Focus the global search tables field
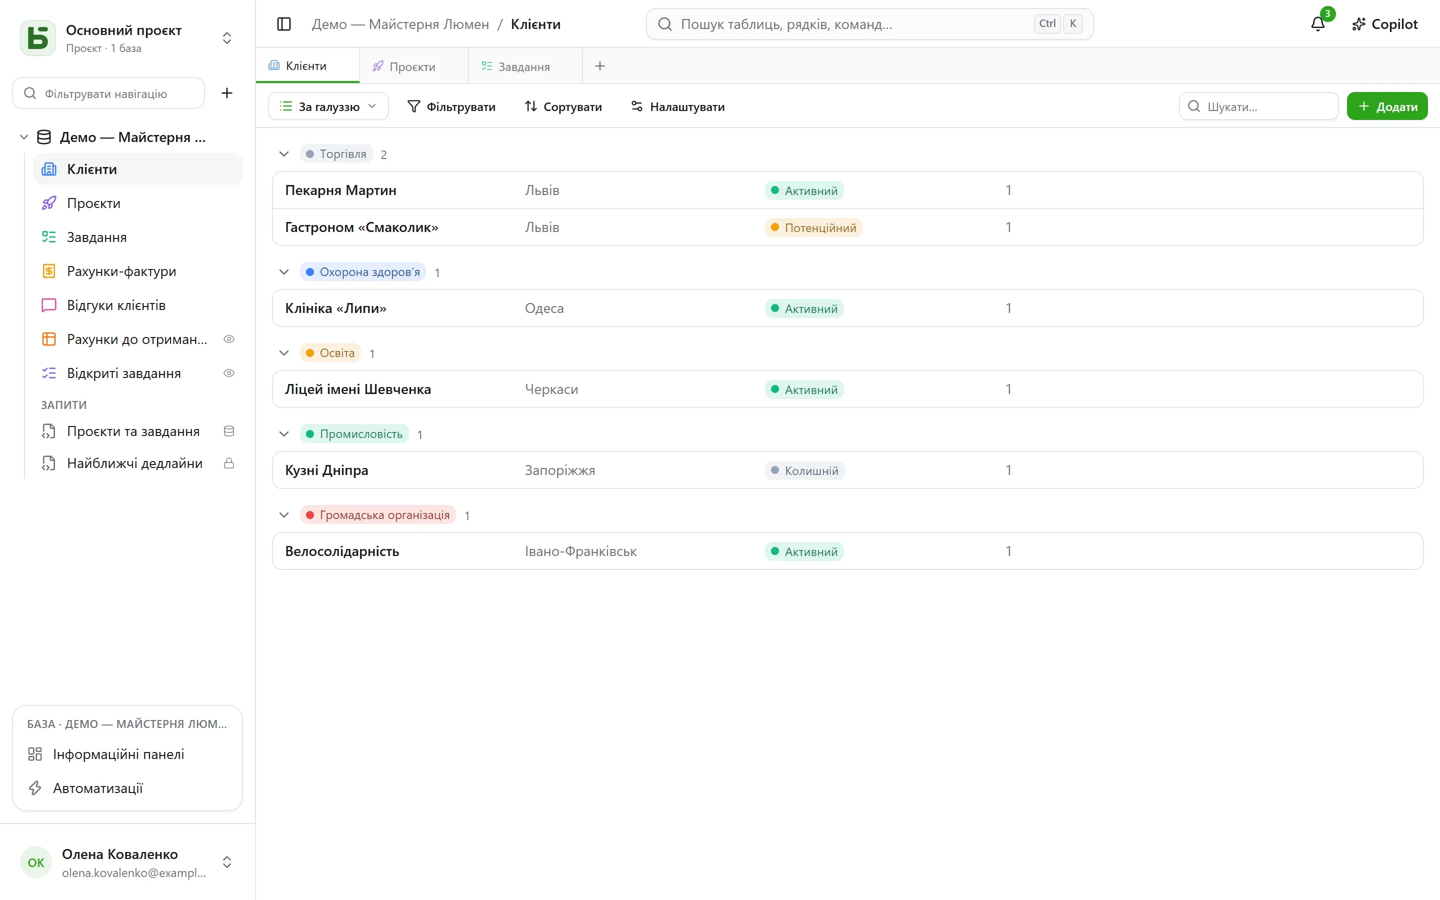Image resolution: width=1440 pixels, height=900 pixels. [x=869, y=24]
